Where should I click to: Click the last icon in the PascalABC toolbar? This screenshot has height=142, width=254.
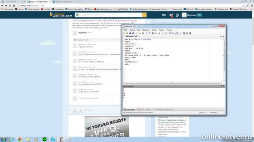[190, 33]
